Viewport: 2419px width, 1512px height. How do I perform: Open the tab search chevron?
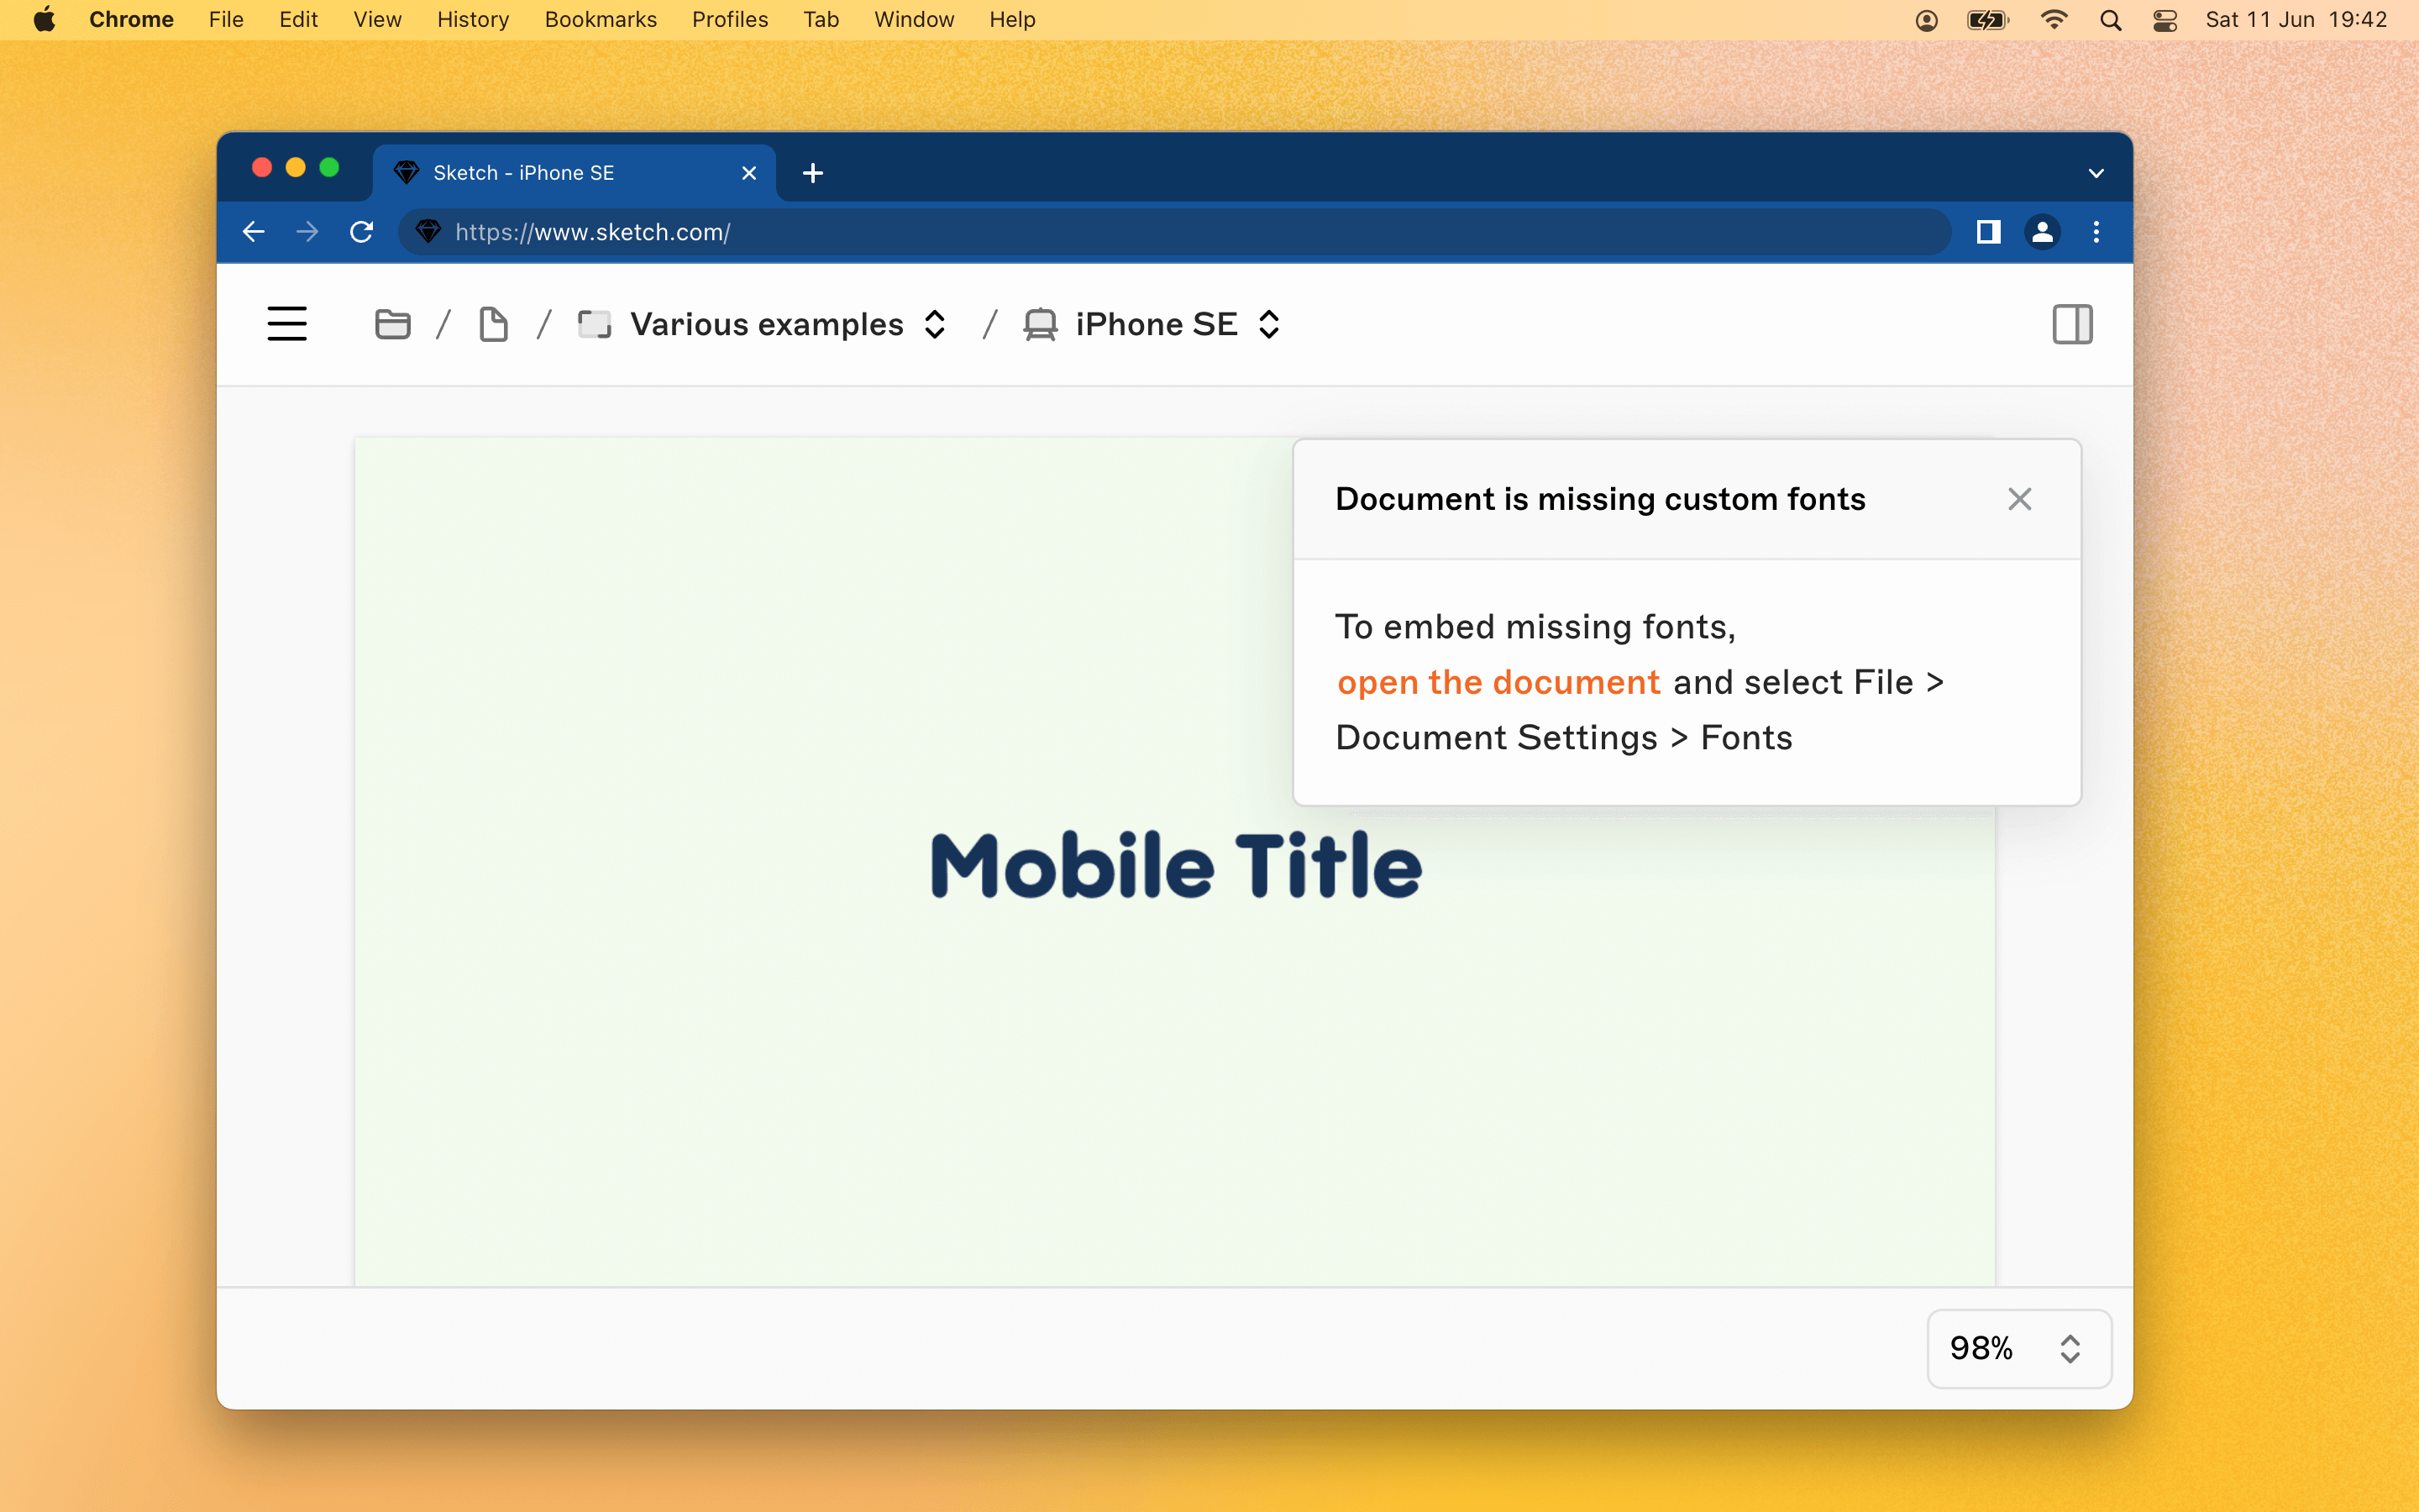click(x=2095, y=172)
